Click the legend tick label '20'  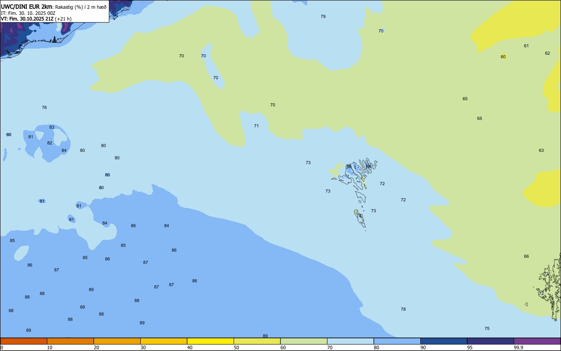[x=96, y=347]
